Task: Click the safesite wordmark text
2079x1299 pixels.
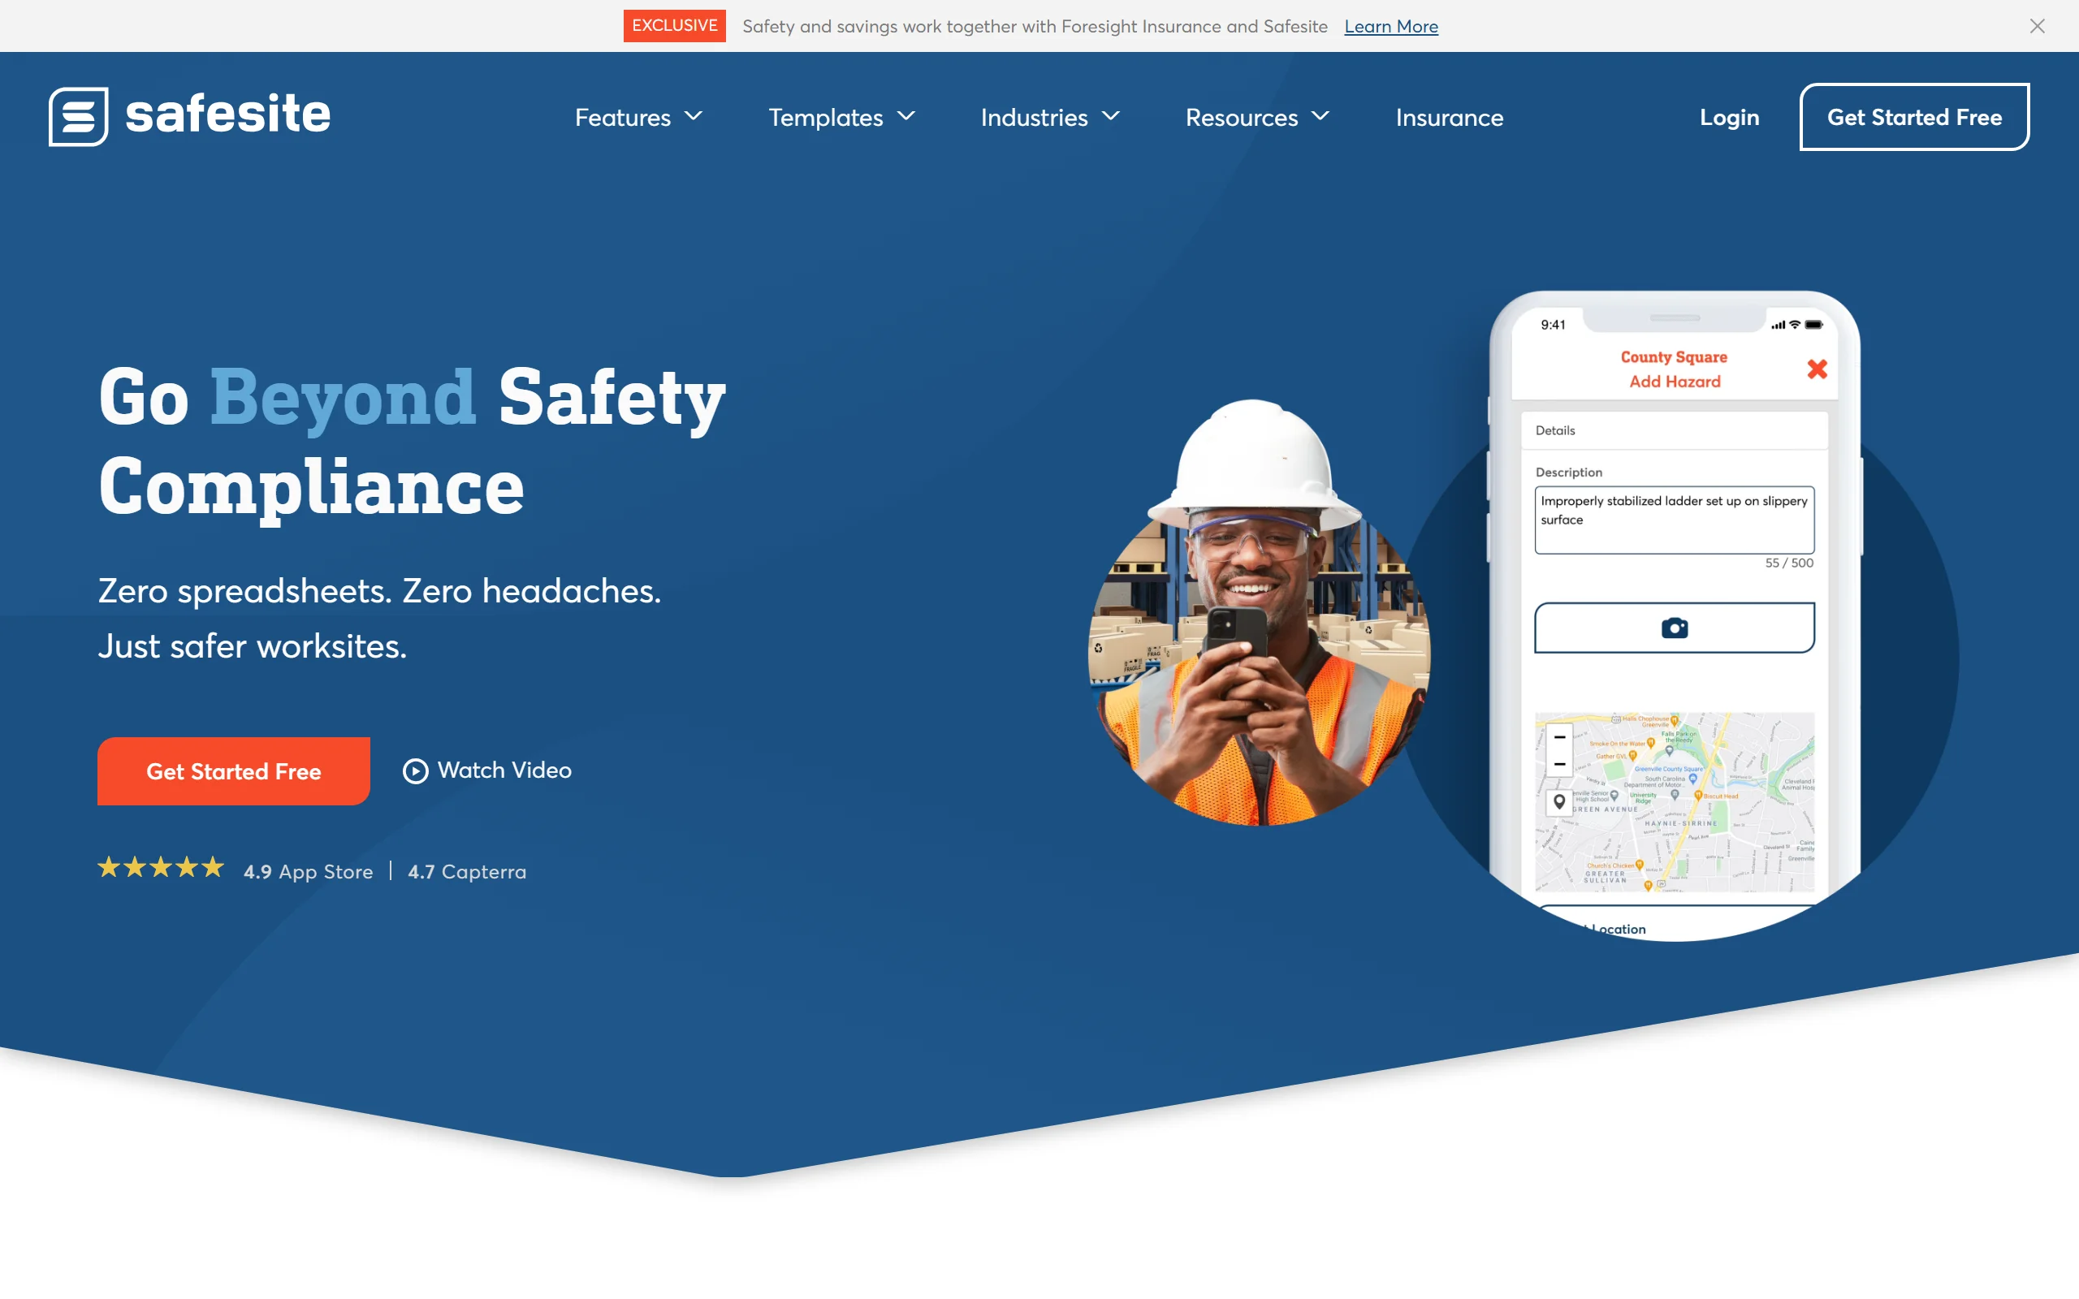Action: coord(227,114)
